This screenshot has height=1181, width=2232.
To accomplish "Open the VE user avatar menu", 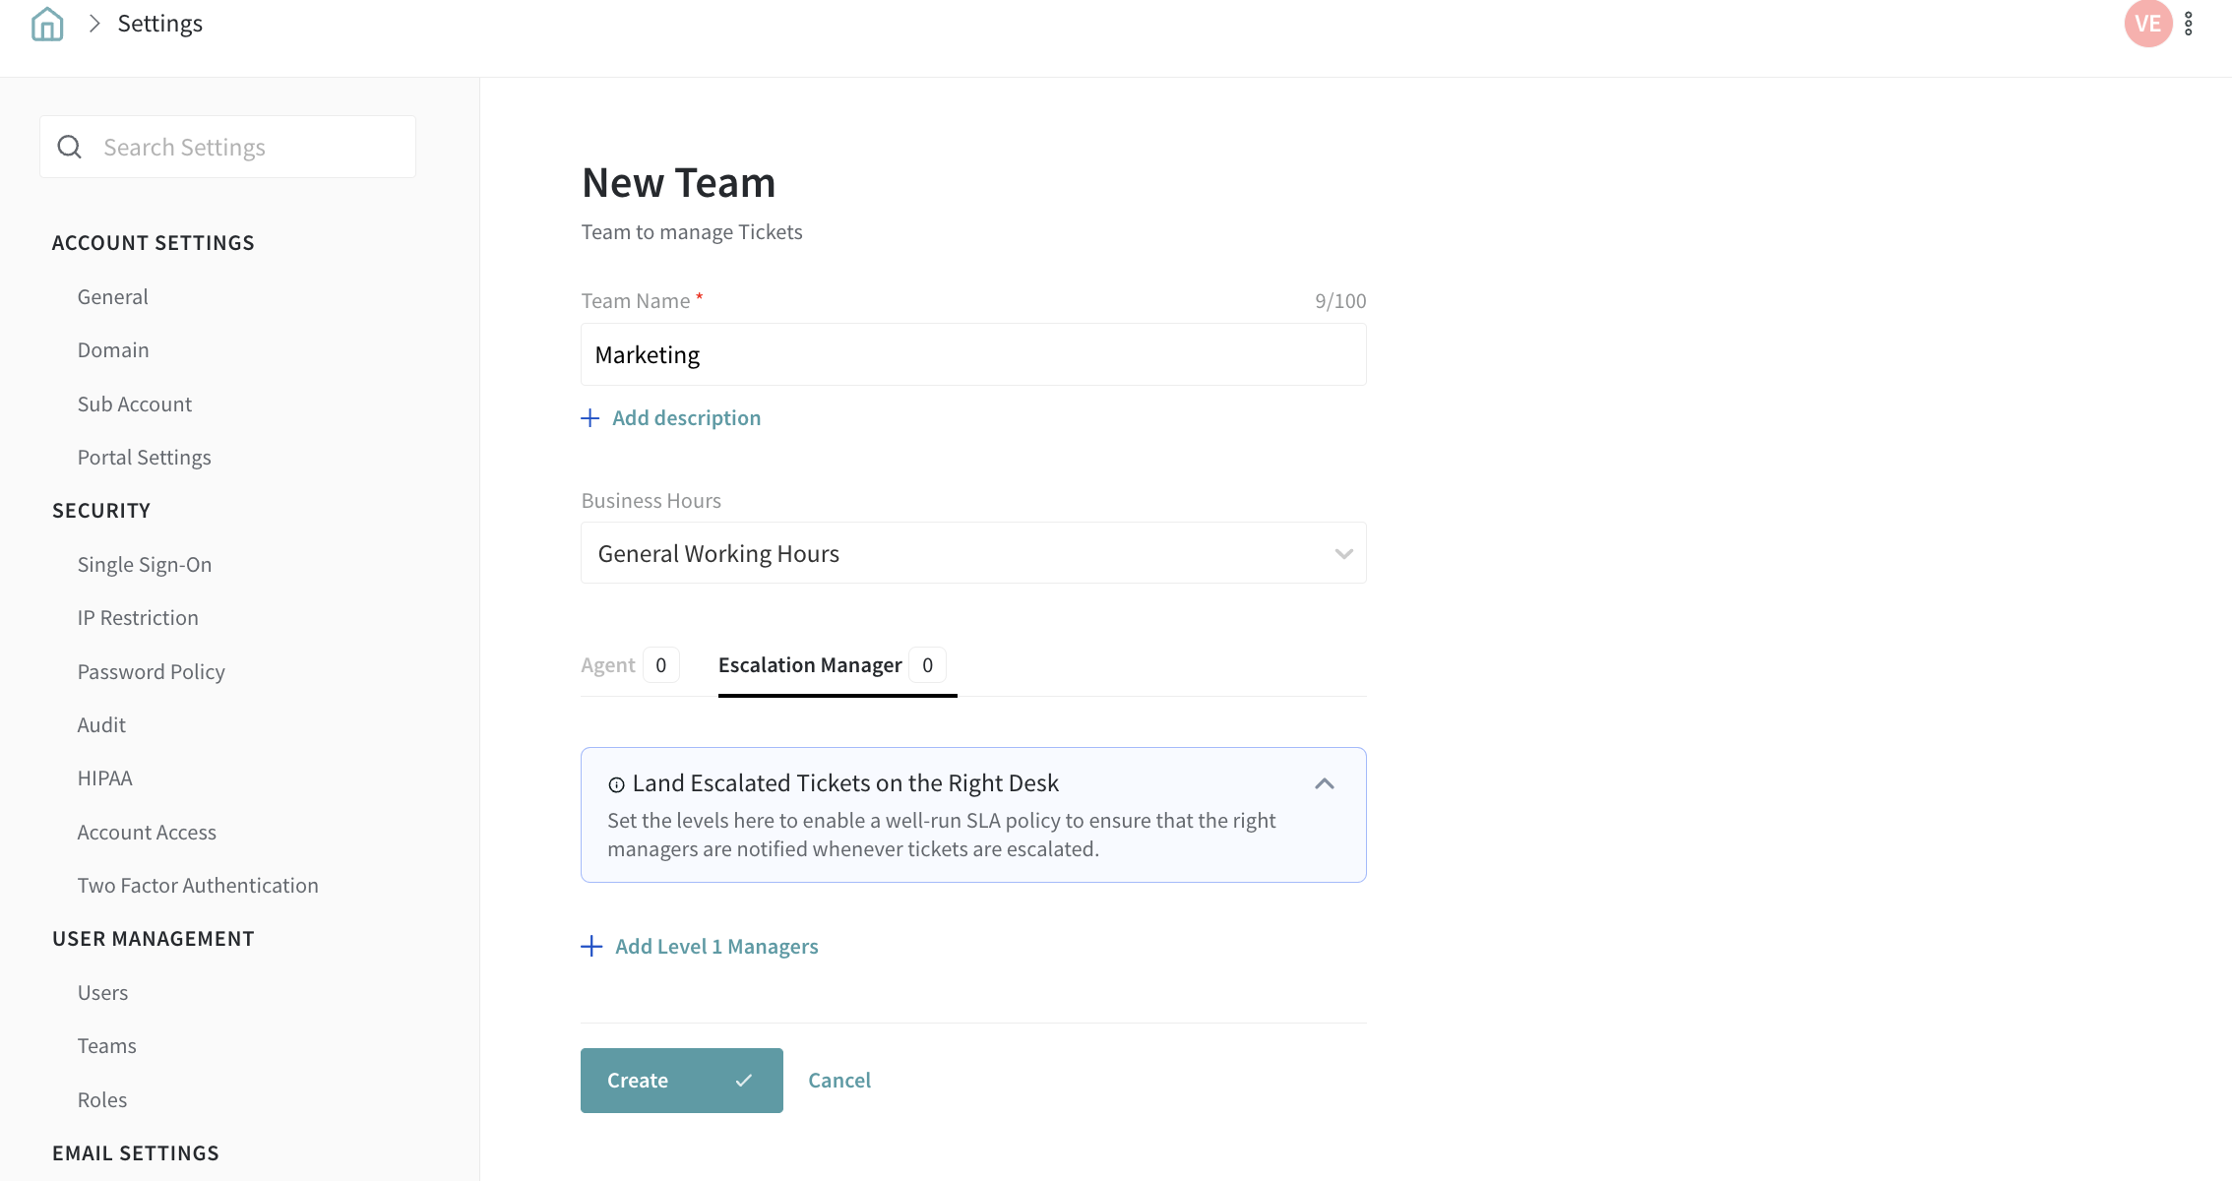I will [2147, 24].
